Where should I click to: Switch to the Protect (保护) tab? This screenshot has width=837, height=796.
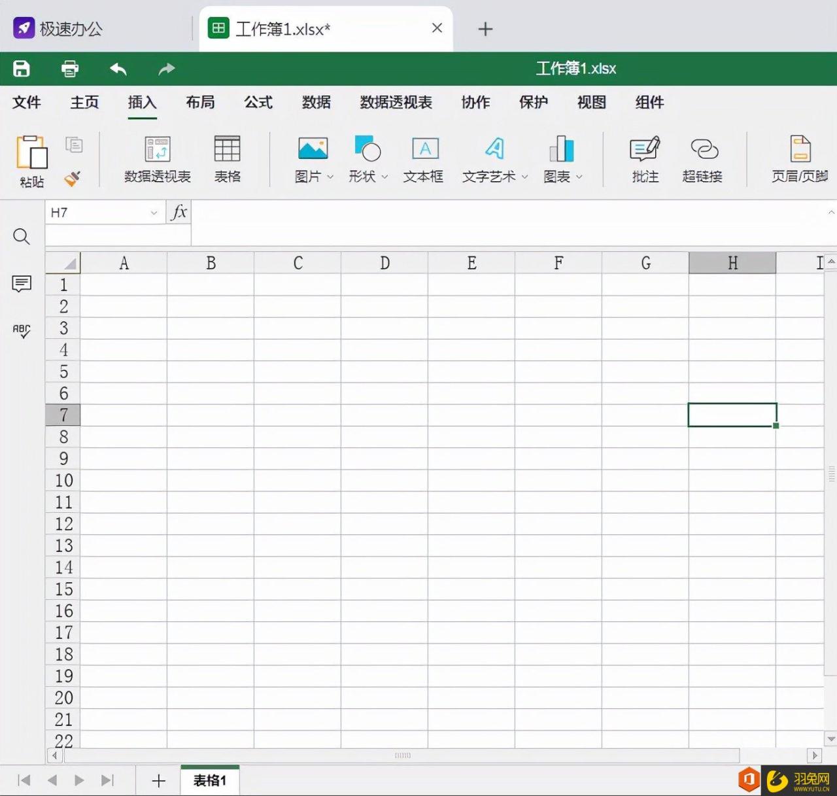click(534, 102)
